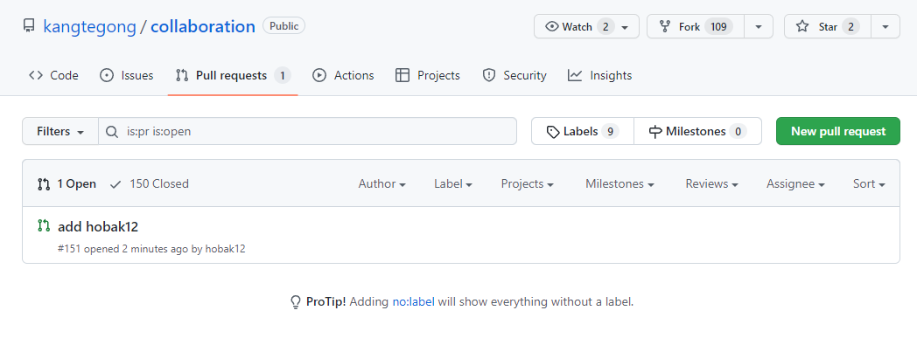The height and width of the screenshot is (345, 917).
Task: Open the collaboration repository link
Action: 203,26
